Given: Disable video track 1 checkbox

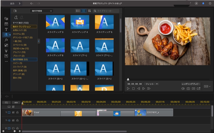Looking at the screenshot, I should click(x=13, y=113).
